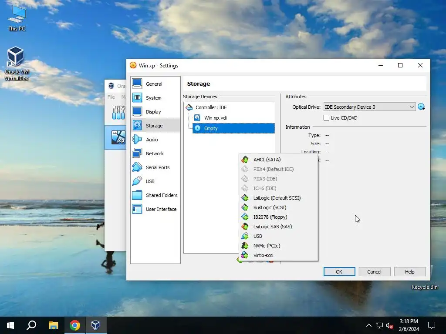This screenshot has height=334, width=446.
Task: Open This PC desktop icon
Action: coord(17,18)
